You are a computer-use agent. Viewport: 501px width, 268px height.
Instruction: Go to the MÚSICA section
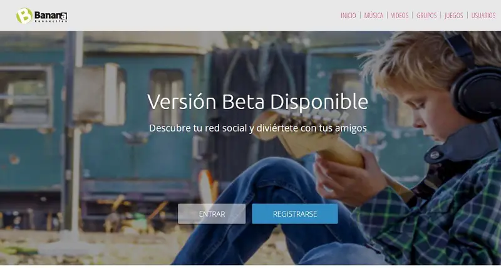[x=373, y=16]
